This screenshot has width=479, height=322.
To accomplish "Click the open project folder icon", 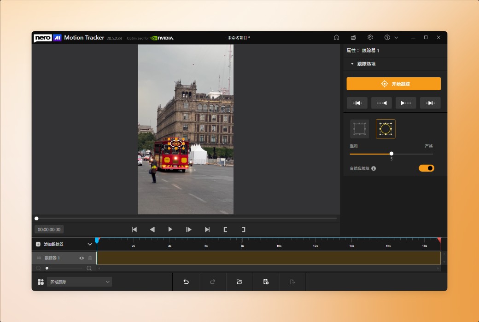I will 239,282.
